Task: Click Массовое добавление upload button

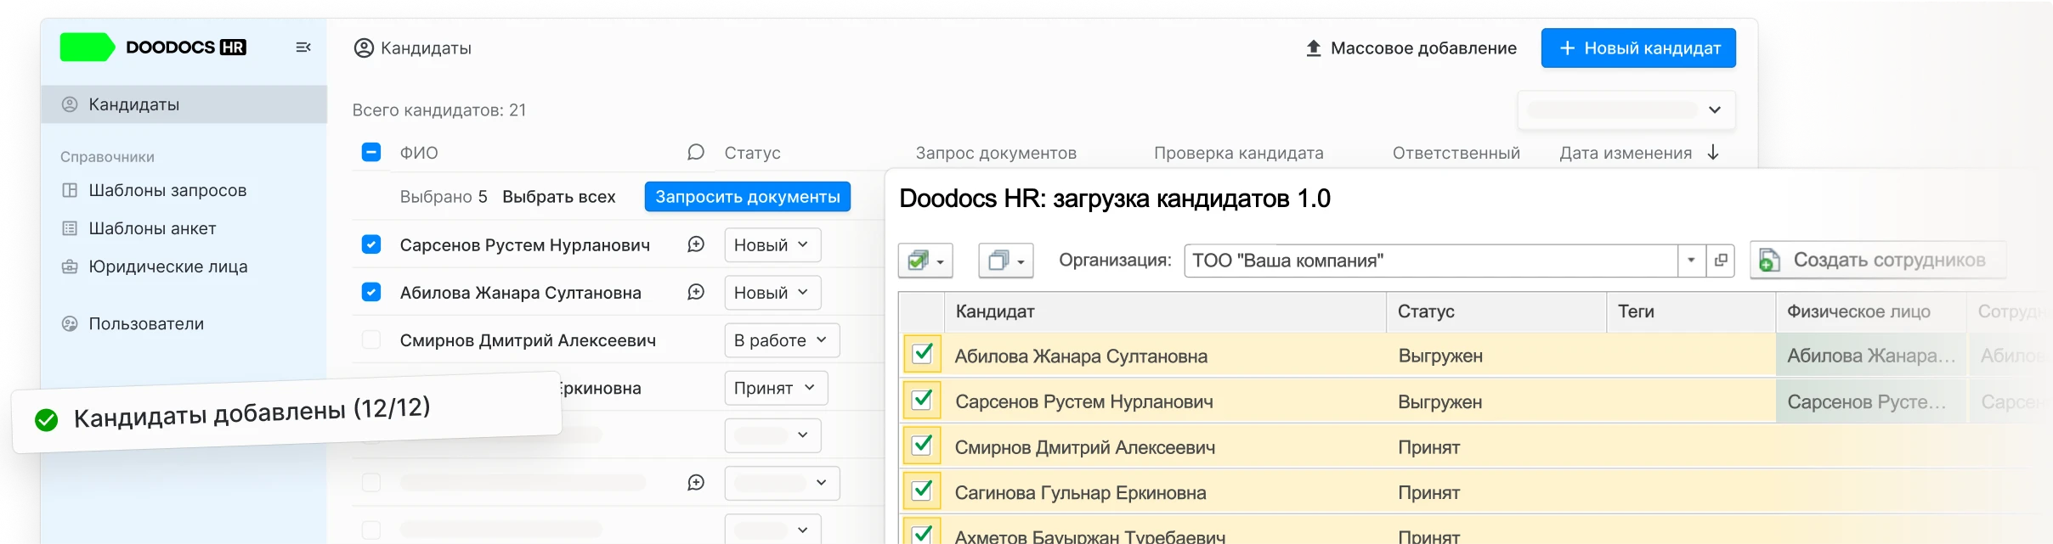Action: [1411, 48]
